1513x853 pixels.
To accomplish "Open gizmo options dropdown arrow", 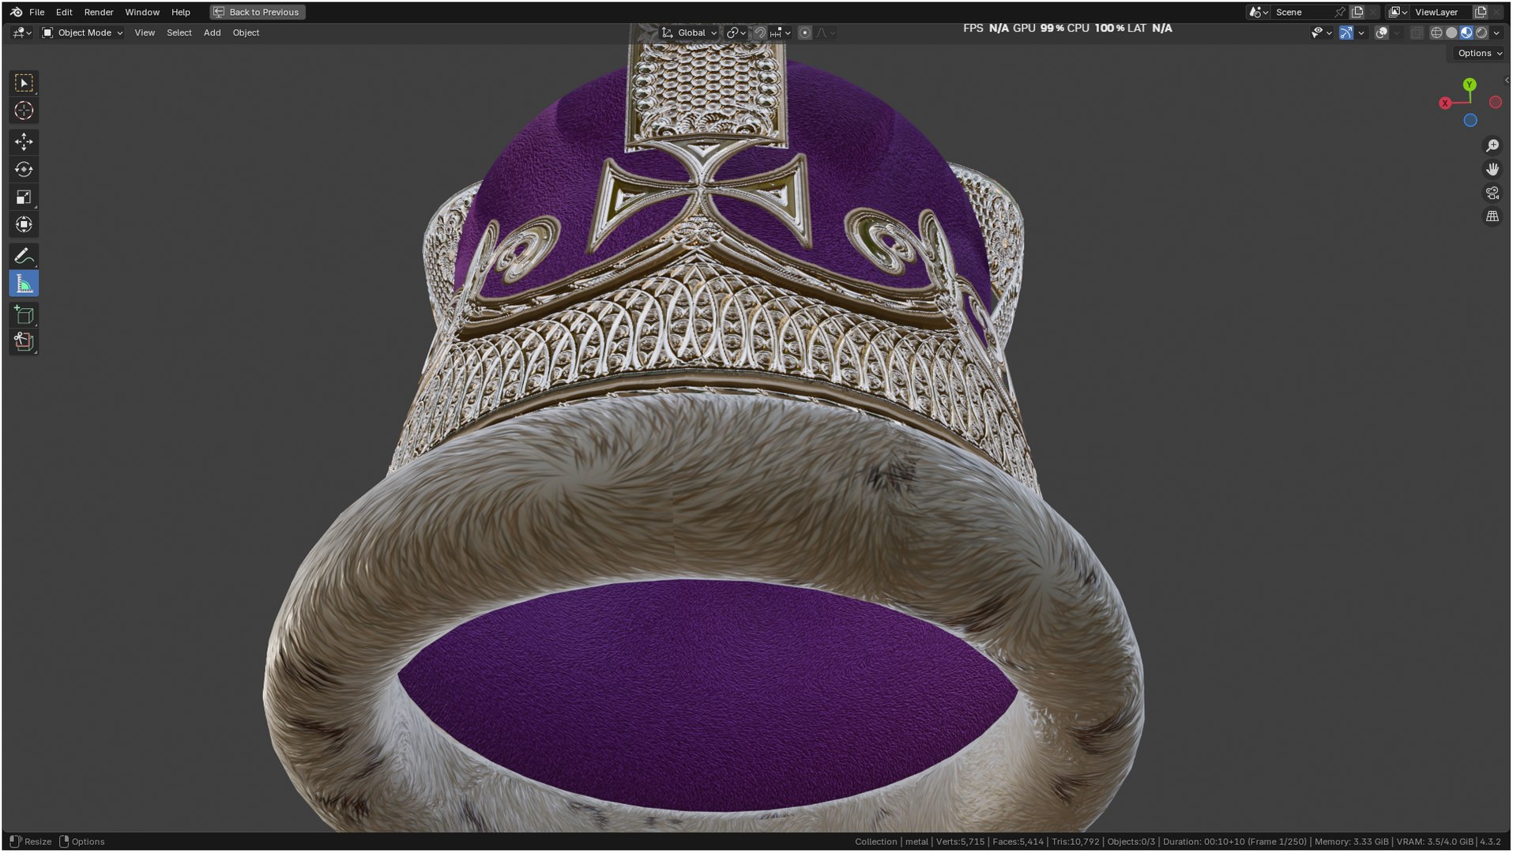I will [1361, 32].
